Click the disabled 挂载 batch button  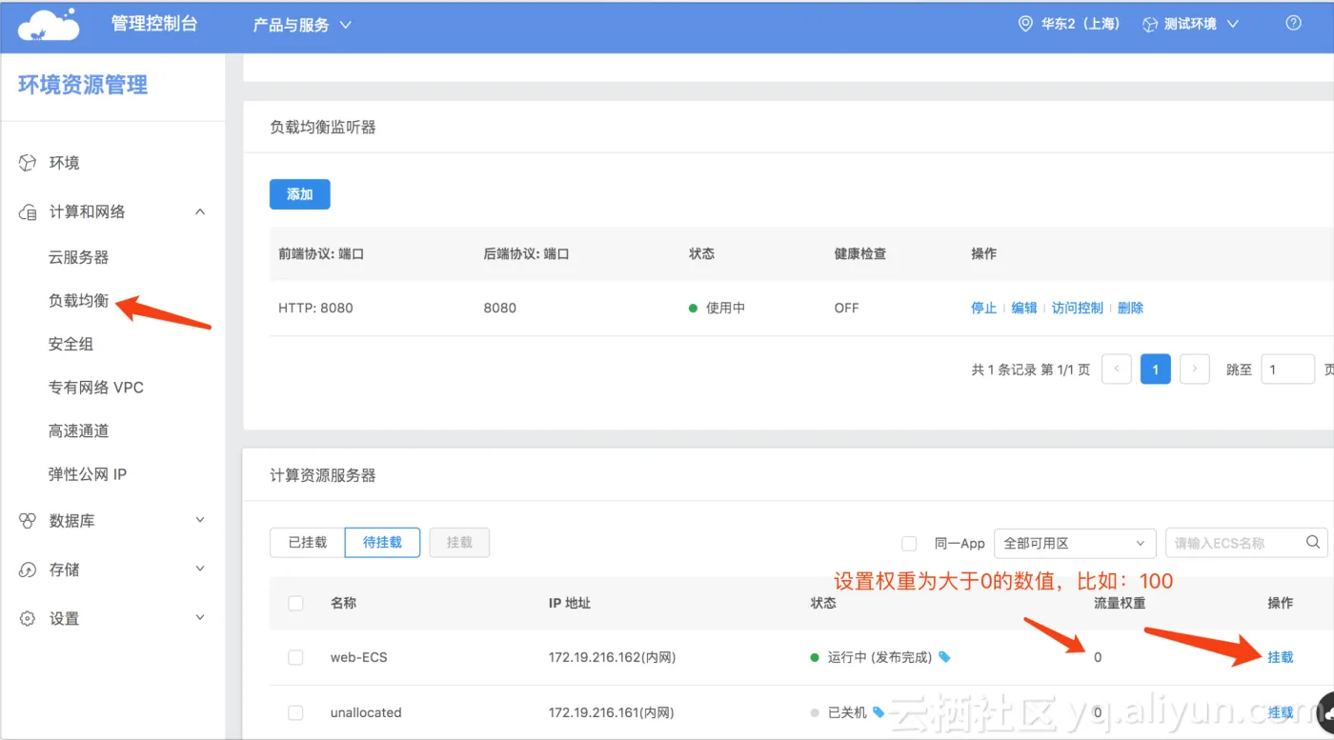coord(459,542)
